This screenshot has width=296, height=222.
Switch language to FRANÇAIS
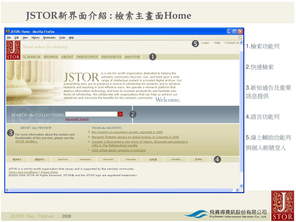(x=86, y=160)
